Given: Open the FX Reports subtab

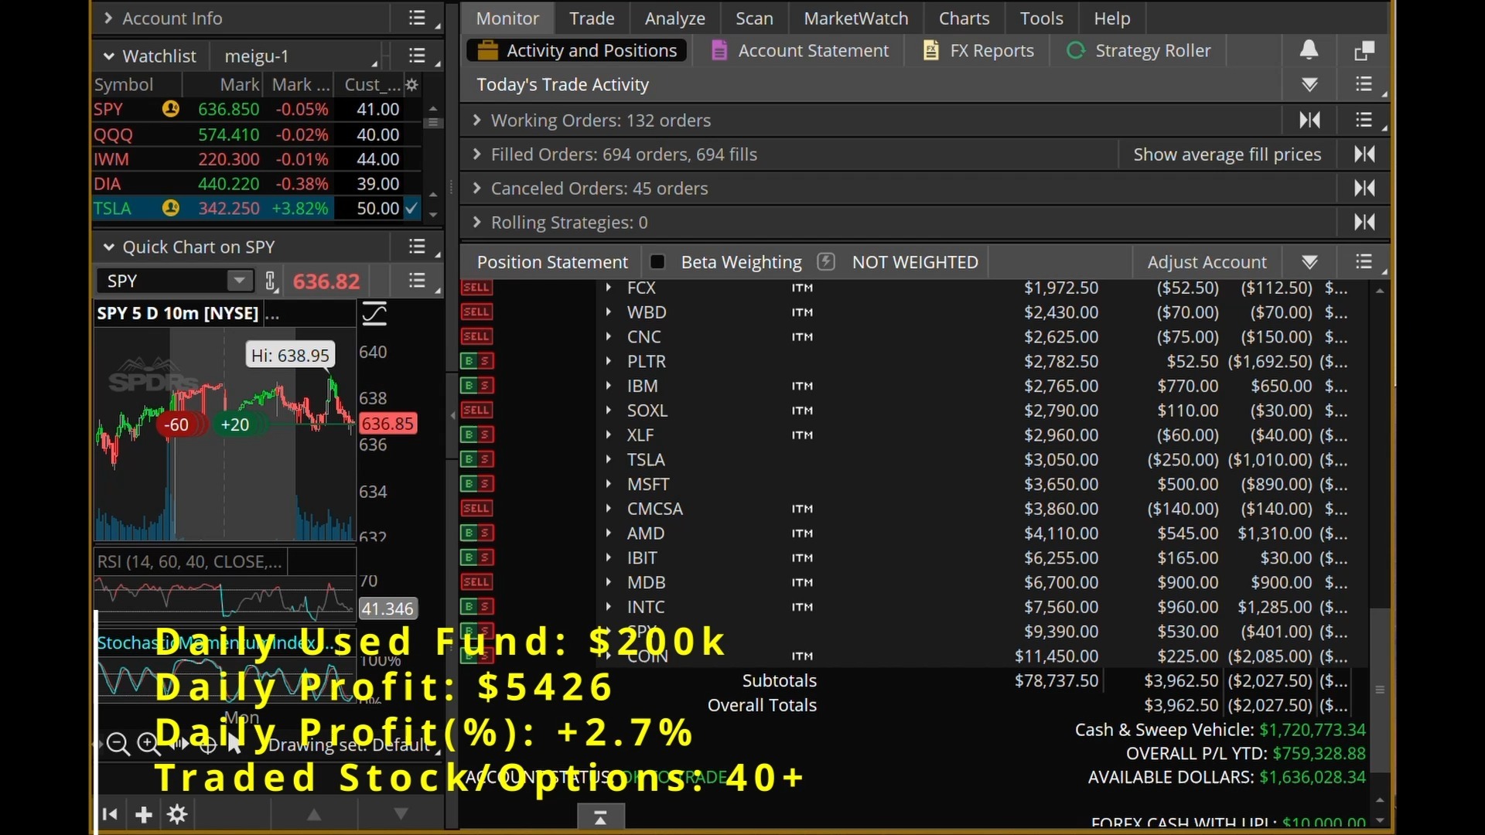Looking at the screenshot, I should (978, 51).
